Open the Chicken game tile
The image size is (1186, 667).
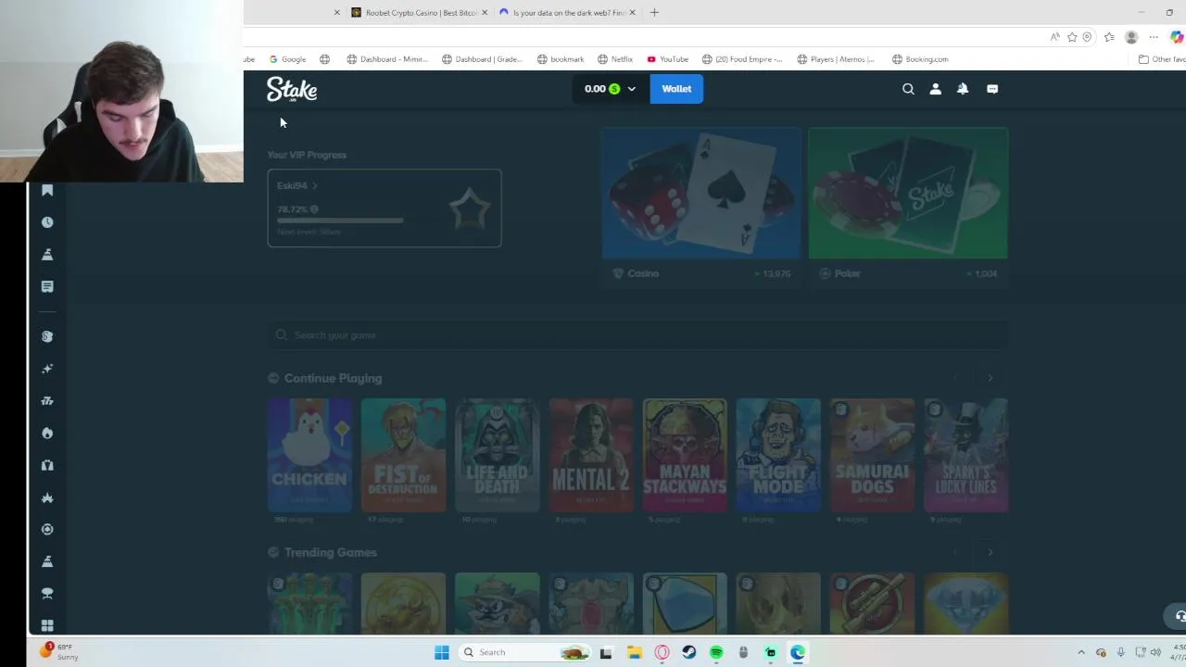click(x=309, y=455)
